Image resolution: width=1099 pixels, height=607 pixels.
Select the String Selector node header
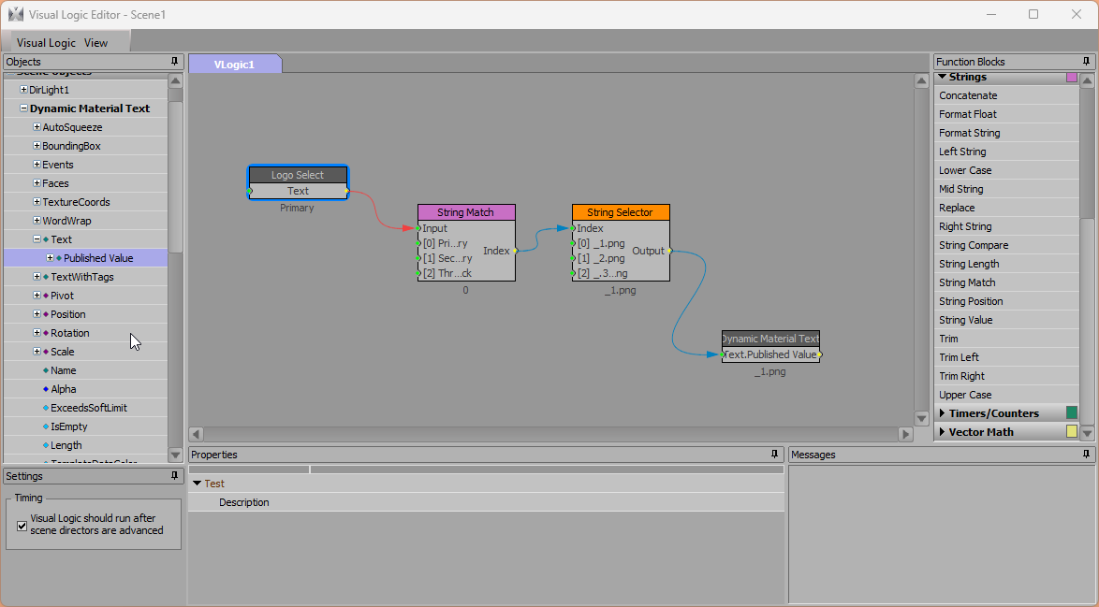click(x=621, y=212)
